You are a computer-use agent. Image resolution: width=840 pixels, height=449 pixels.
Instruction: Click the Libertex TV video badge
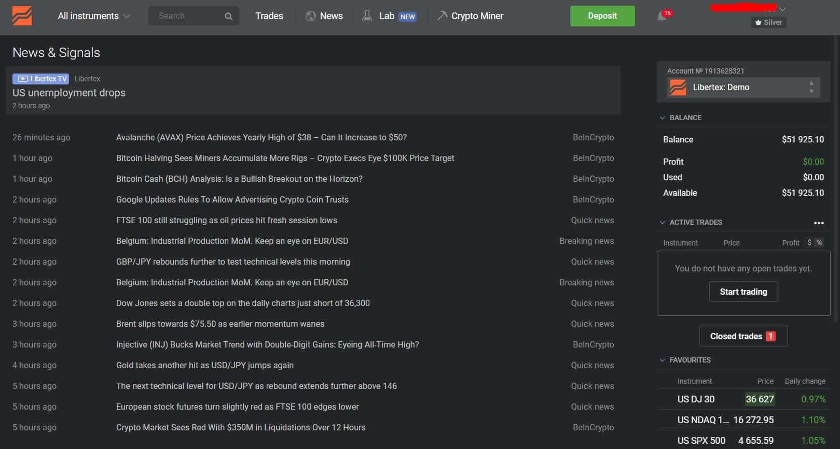(40, 79)
